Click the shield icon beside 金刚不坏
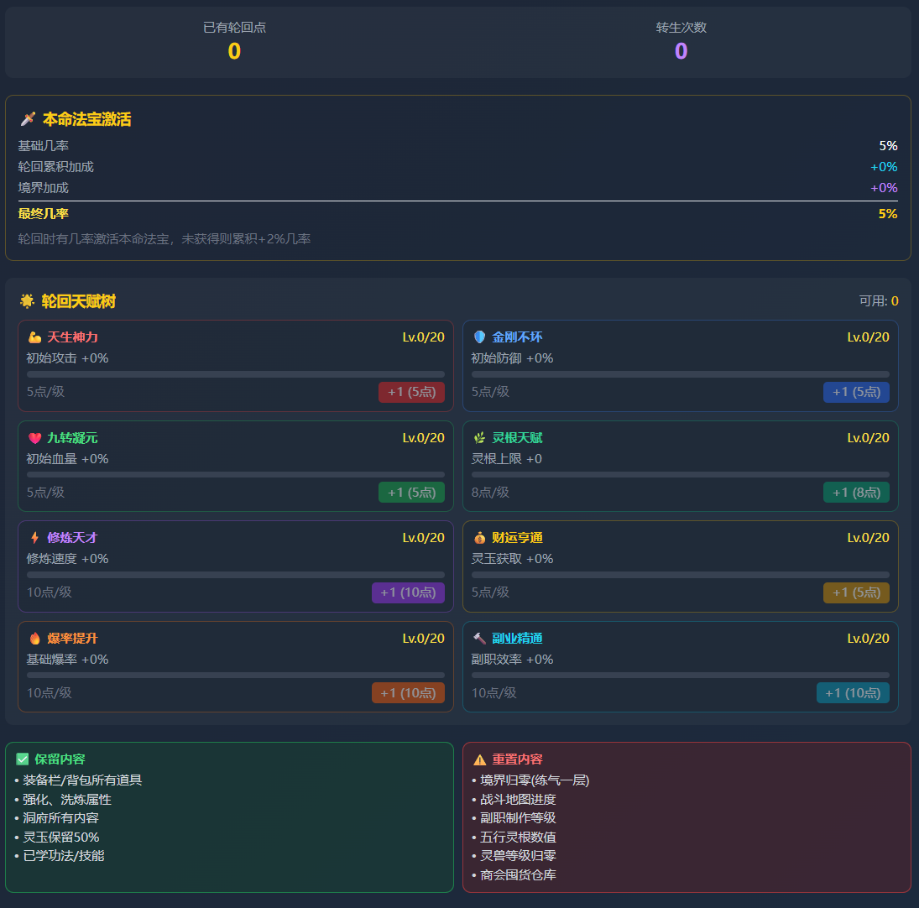Image resolution: width=919 pixels, height=908 pixels. [x=479, y=337]
